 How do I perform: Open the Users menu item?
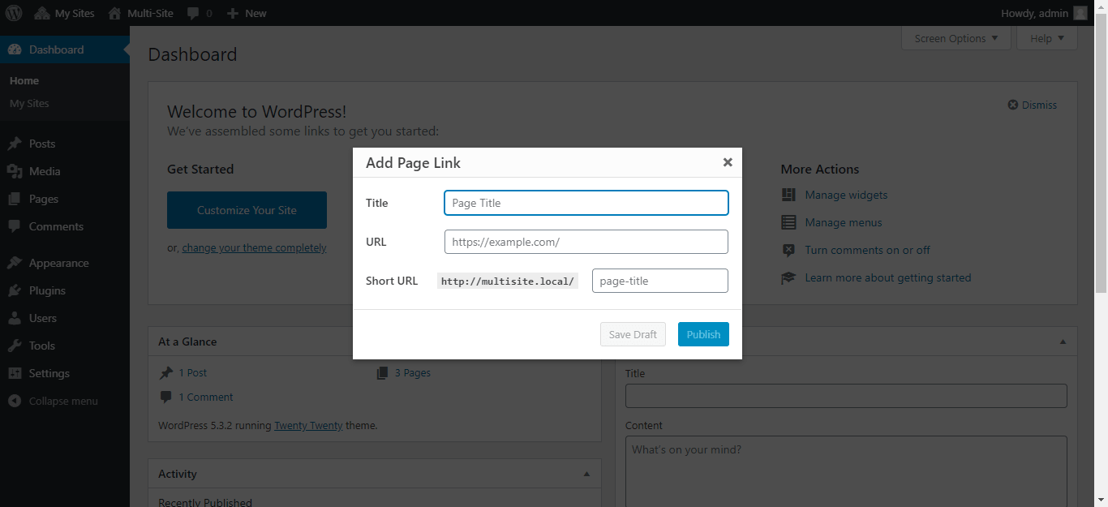[43, 319]
